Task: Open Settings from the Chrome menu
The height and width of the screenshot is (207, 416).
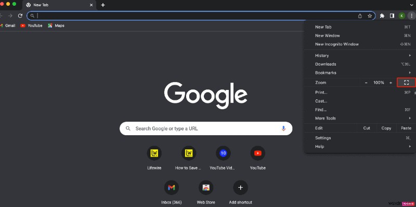Action: click(x=360, y=138)
